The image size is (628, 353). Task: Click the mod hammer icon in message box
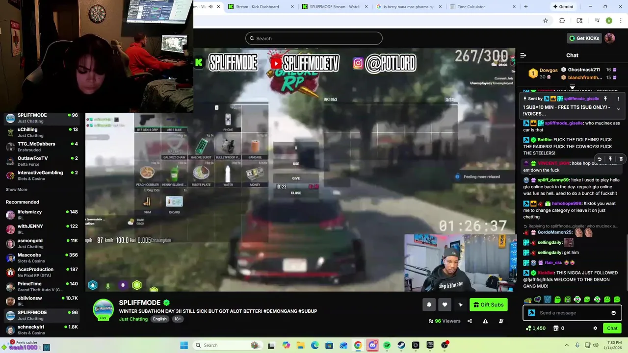click(531, 313)
